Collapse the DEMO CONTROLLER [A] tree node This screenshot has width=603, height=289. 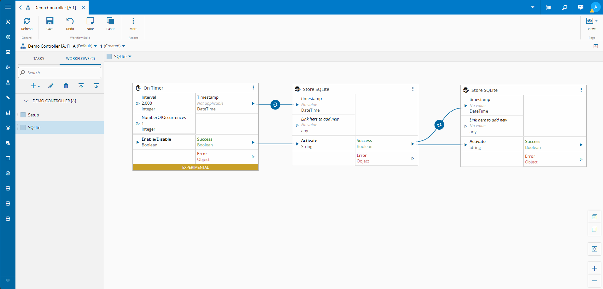coord(26,101)
